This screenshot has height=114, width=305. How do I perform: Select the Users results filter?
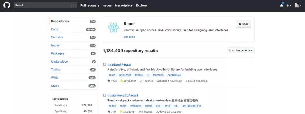click(x=73, y=85)
